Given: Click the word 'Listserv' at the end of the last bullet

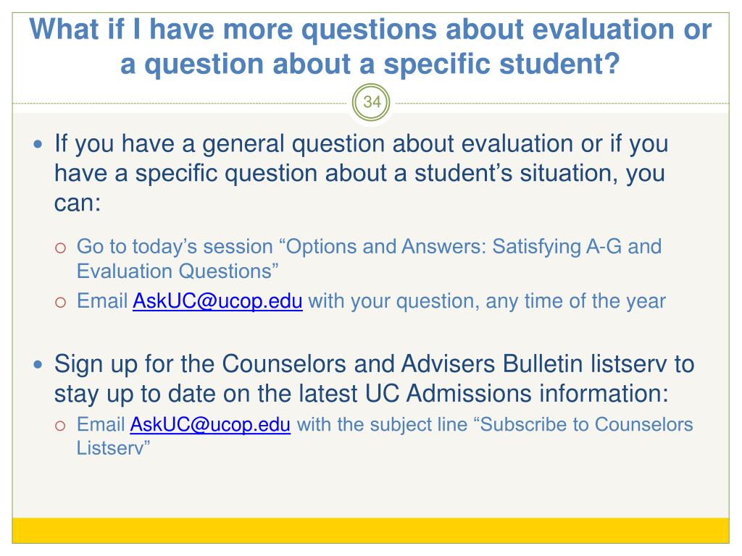Looking at the screenshot, I should [x=110, y=447].
